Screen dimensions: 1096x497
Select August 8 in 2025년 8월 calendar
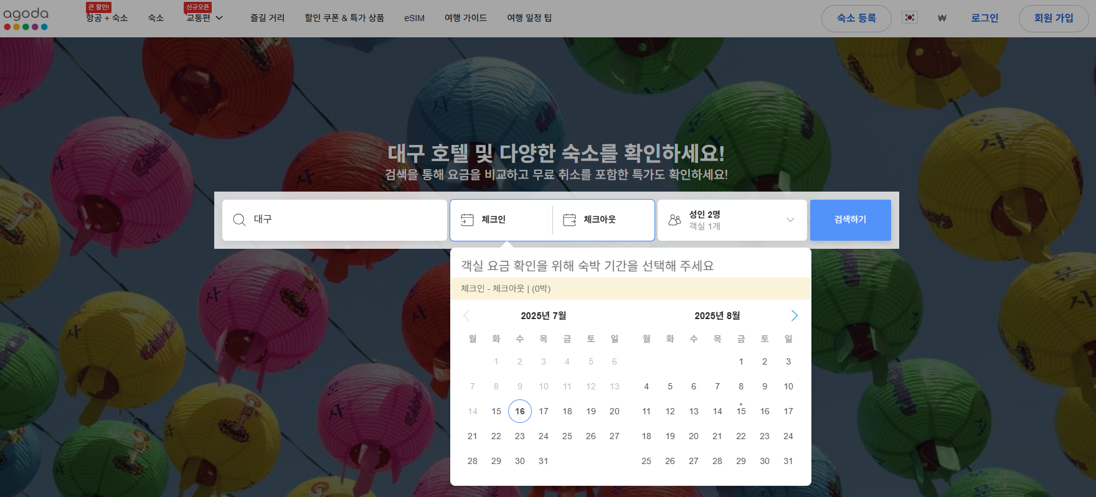point(741,386)
